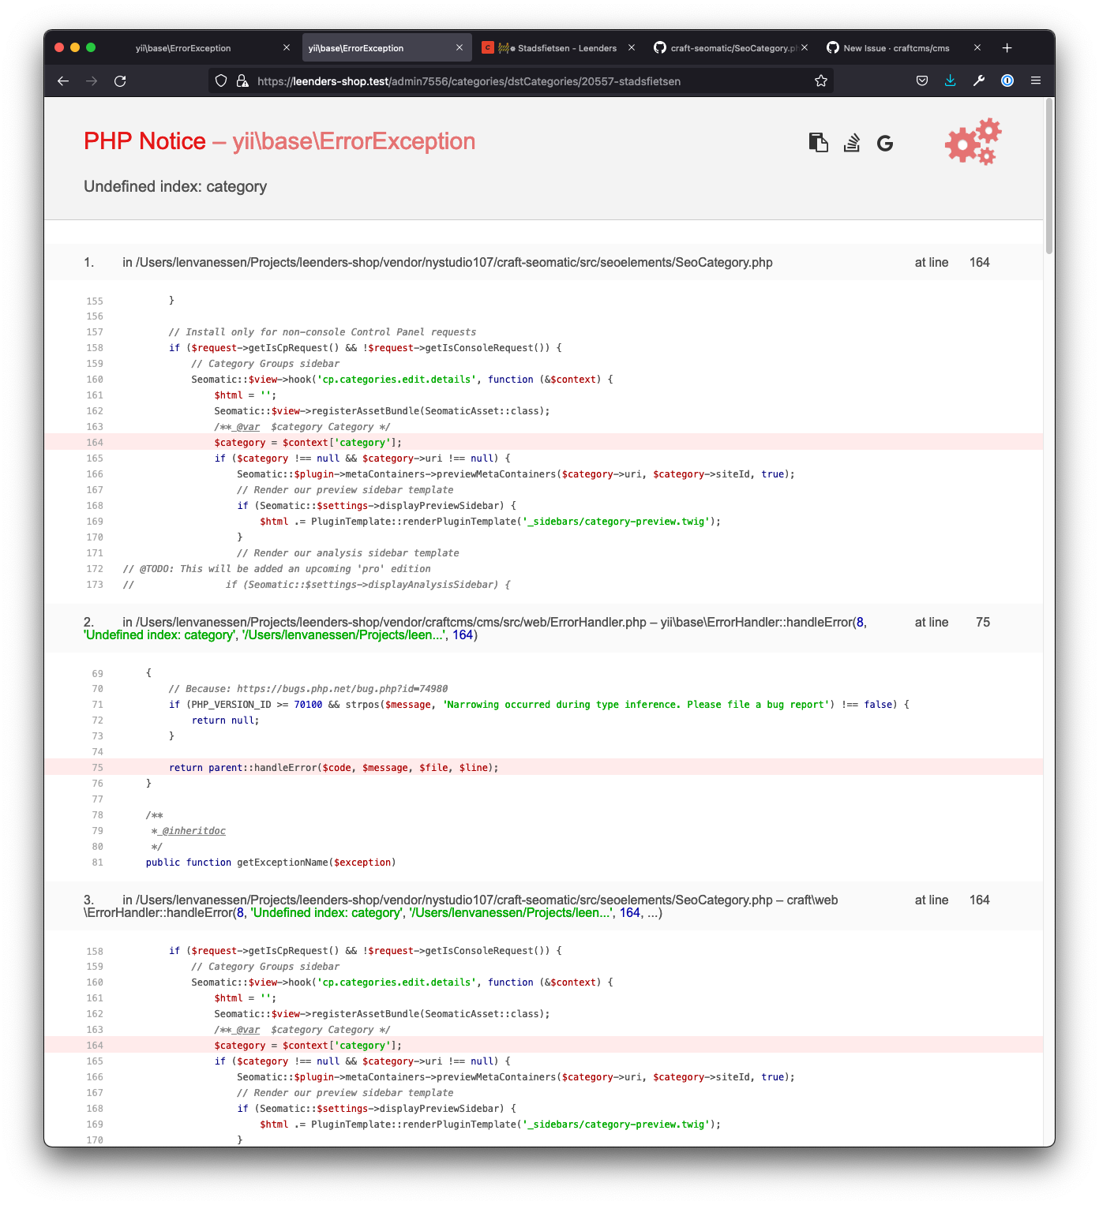Collapse stack frame 1 SeoCategory.php header
This screenshot has height=1205, width=1099.
[x=543, y=263]
